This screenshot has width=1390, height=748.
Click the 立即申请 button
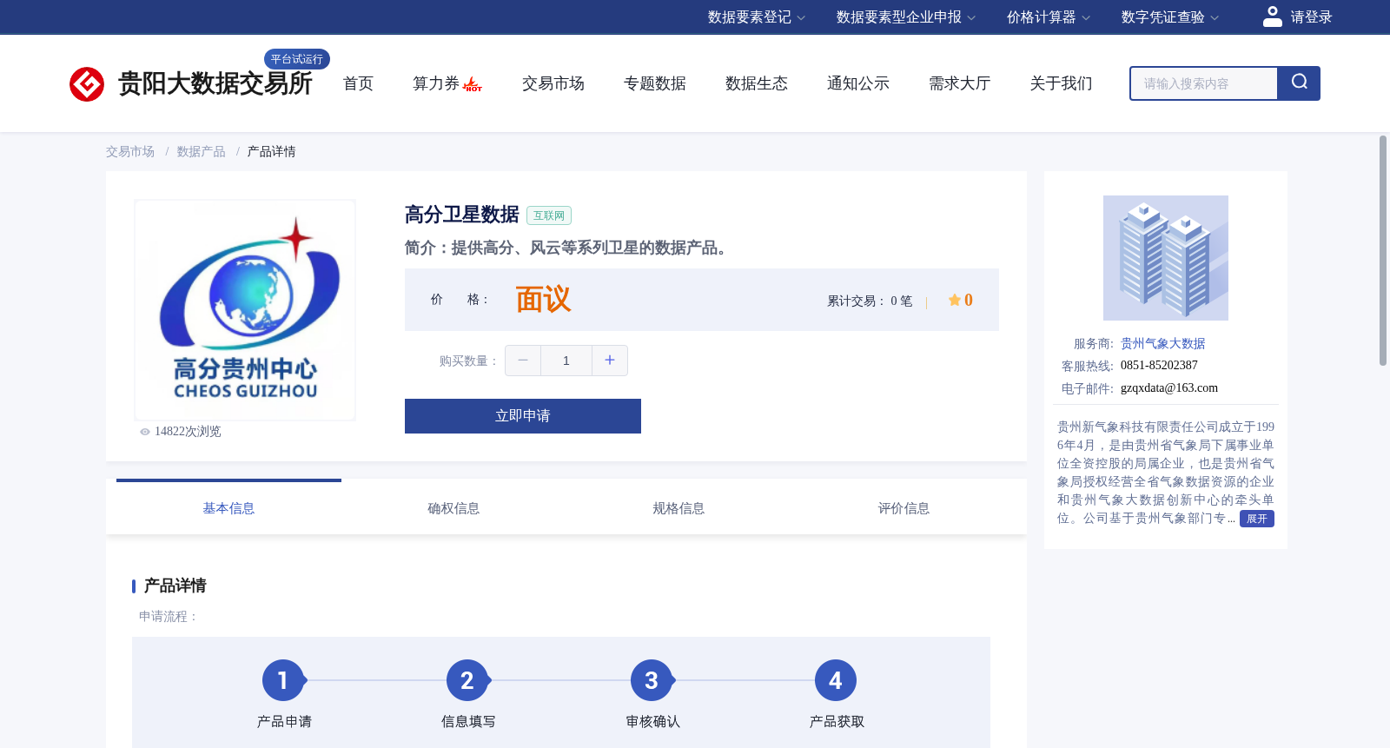[x=523, y=416]
